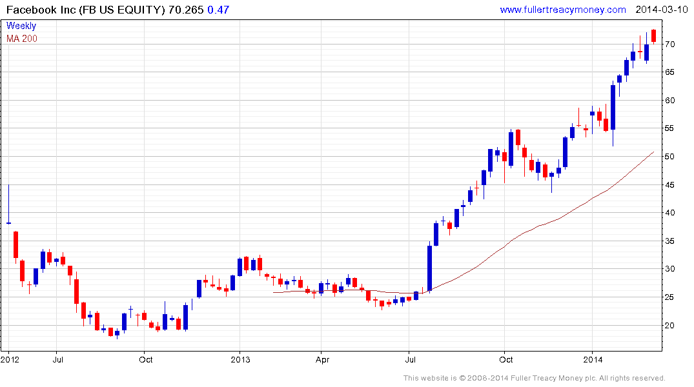
Task: Click the first Jul label after 2012
Action: pyautogui.click(x=57, y=359)
